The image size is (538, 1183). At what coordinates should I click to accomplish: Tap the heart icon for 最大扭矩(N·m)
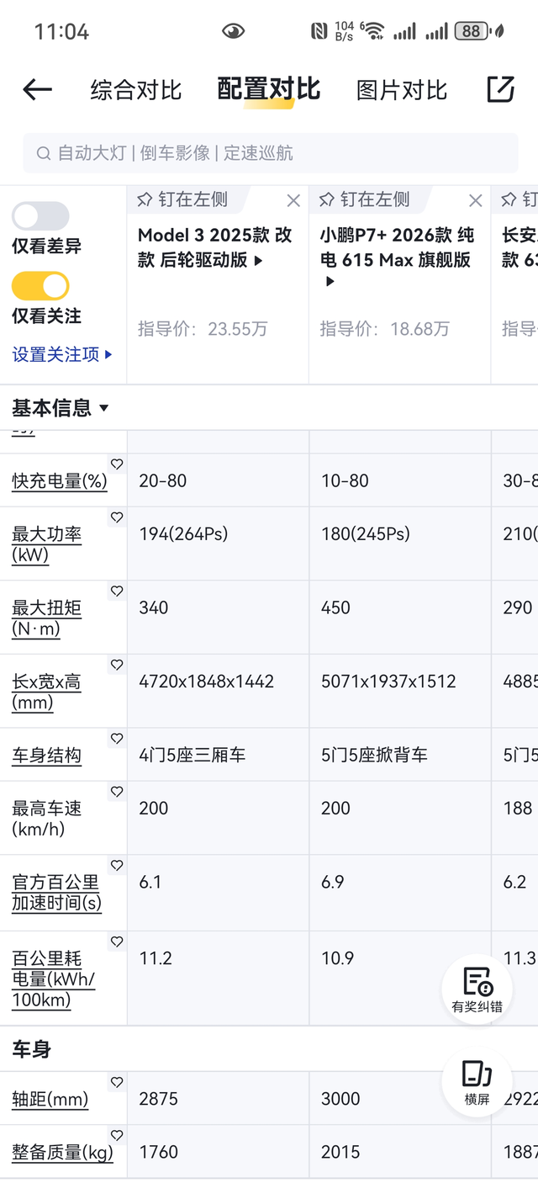coord(117,591)
